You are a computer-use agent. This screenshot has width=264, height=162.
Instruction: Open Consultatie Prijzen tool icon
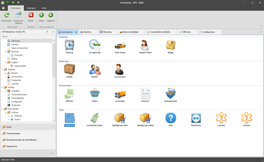click(x=95, y=118)
